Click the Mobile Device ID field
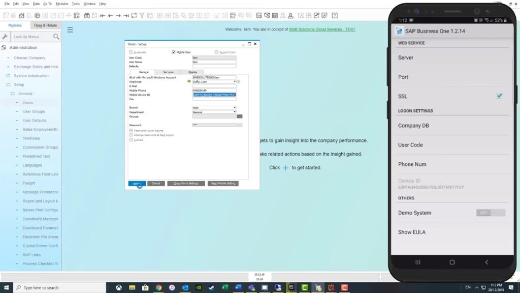Image resolution: width=520 pixels, height=293 pixels. pyautogui.click(x=214, y=95)
